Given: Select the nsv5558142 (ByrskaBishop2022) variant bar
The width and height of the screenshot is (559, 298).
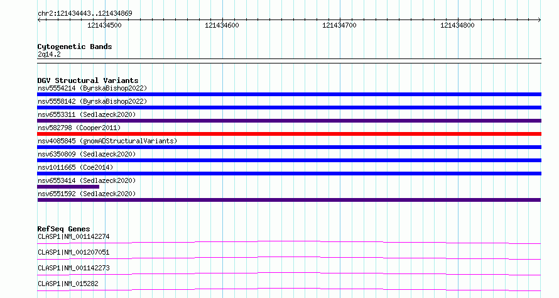Looking at the screenshot, I should point(289,108).
